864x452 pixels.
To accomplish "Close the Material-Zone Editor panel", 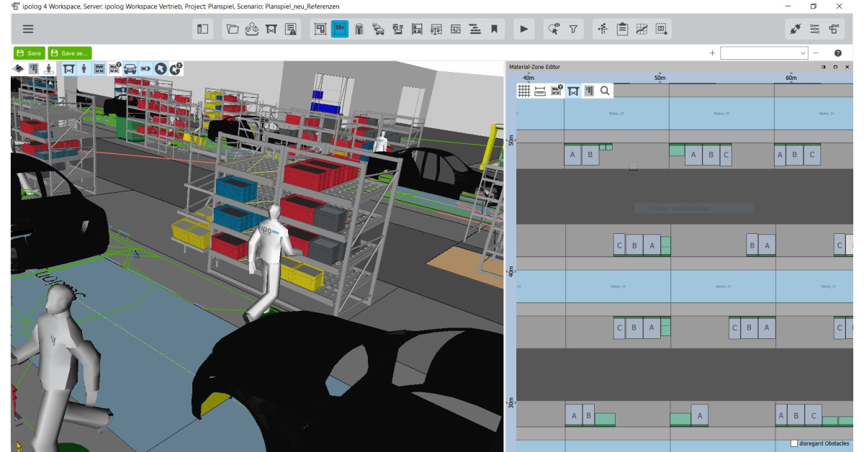I will [847, 67].
